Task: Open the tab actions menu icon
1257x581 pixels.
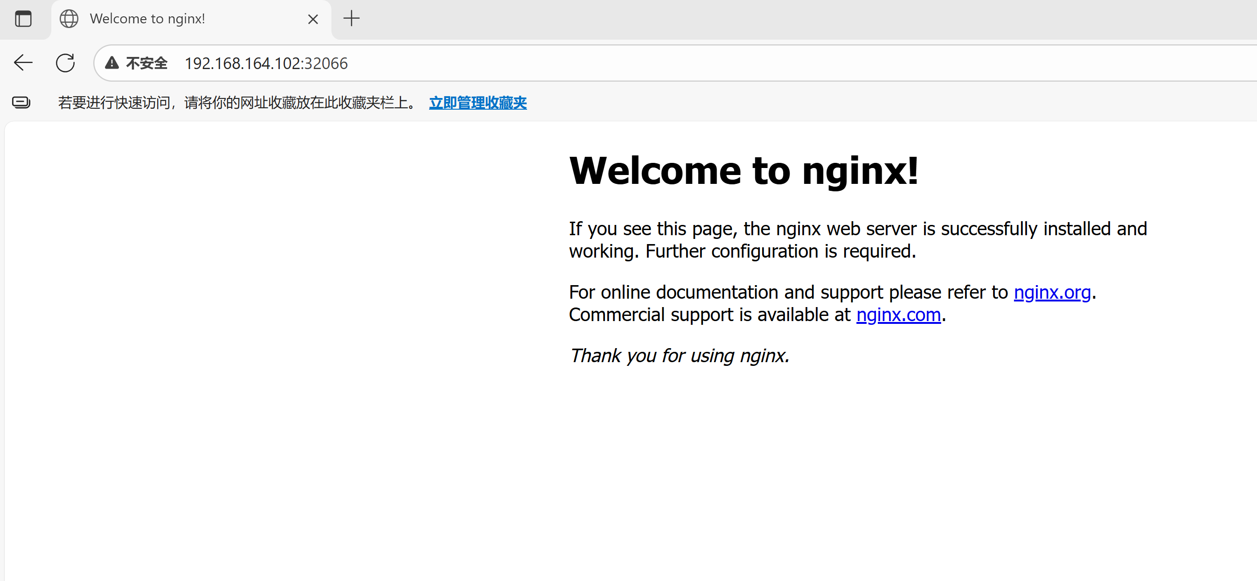Action: click(x=23, y=19)
